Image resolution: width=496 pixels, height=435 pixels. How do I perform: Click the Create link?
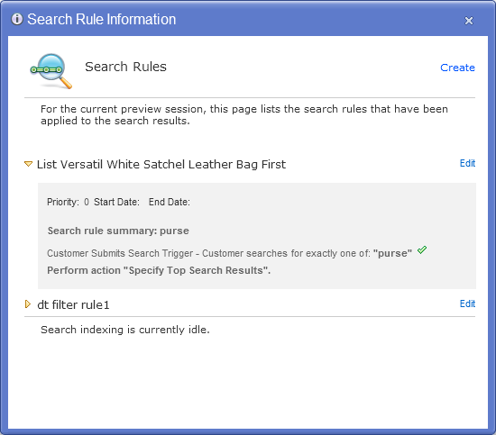click(x=457, y=68)
